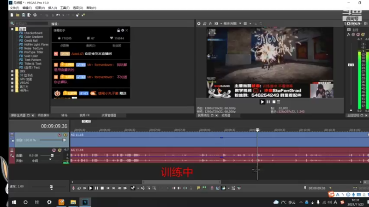Image resolution: width=369 pixels, height=207 pixels.
Task: Save the project with the floppy icon
Action: tap(24, 15)
